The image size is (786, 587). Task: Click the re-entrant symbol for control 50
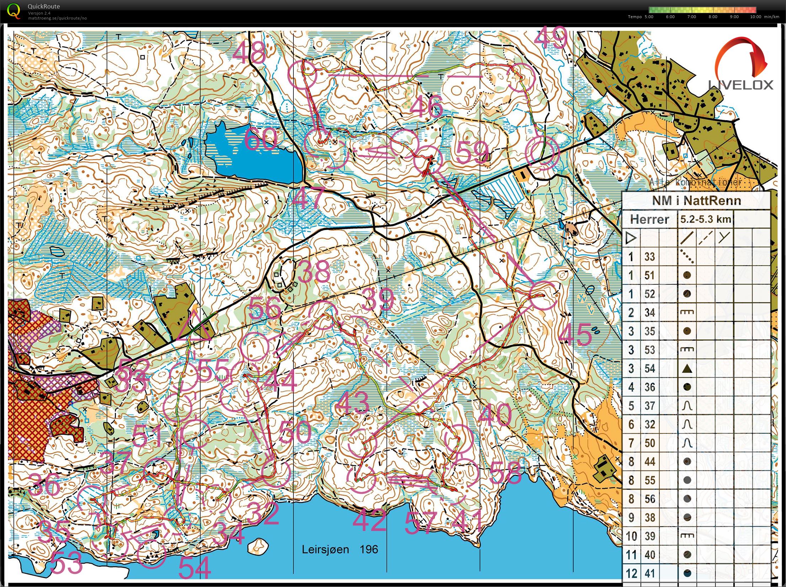[x=687, y=443]
